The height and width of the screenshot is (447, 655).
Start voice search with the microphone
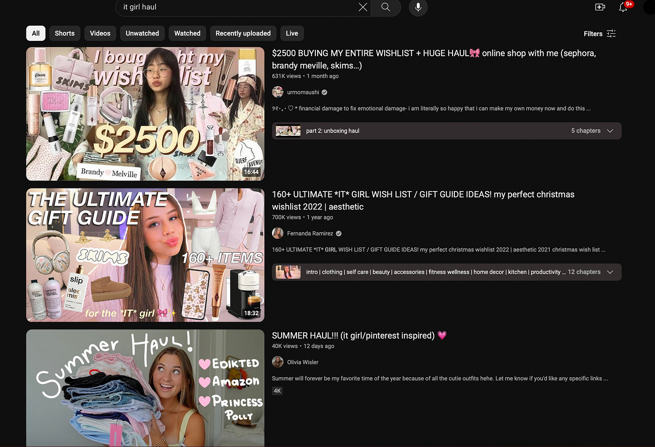(x=418, y=7)
